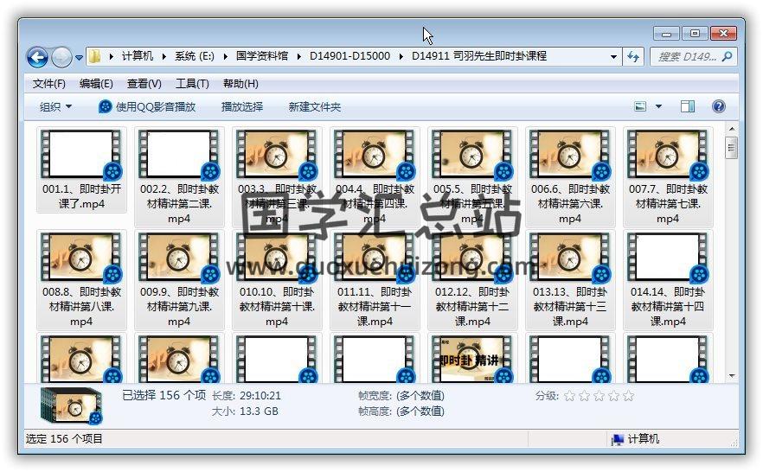The width and height of the screenshot is (763, 472).
Task: Change view with the view icon
Action: pyautogui.click(x=640, y=106)
